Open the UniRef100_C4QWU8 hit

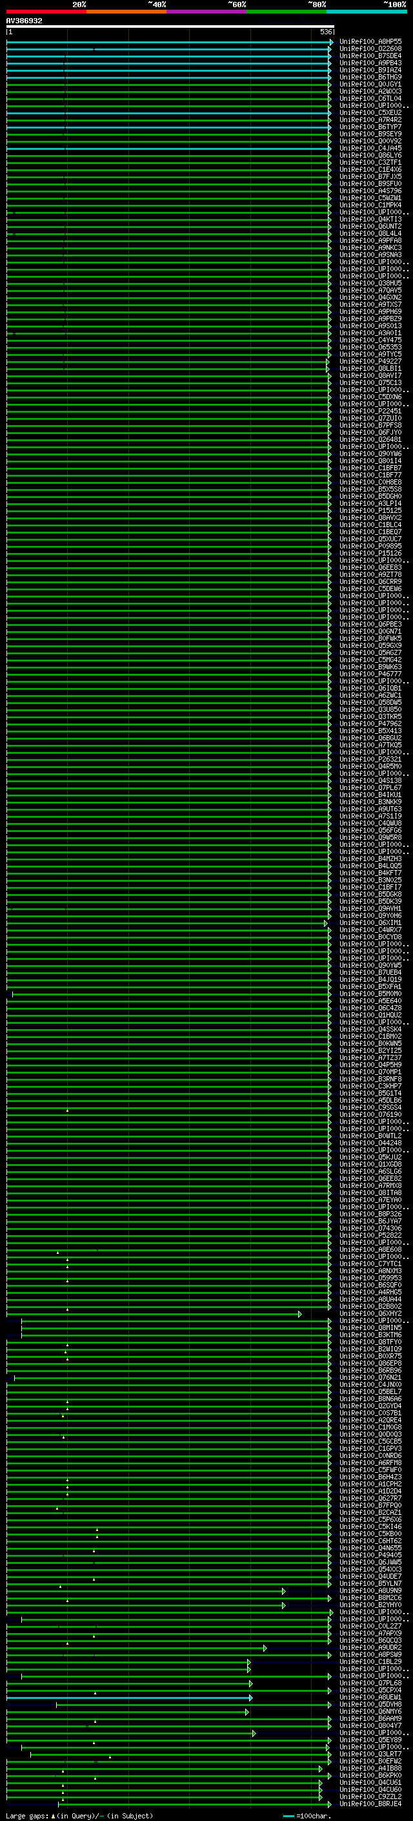coord(370,824)
